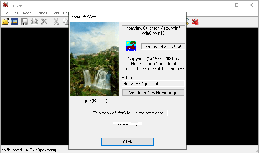Save image with the floppy disk icon
Screen dimensions: 259x154
click(25, 22)
